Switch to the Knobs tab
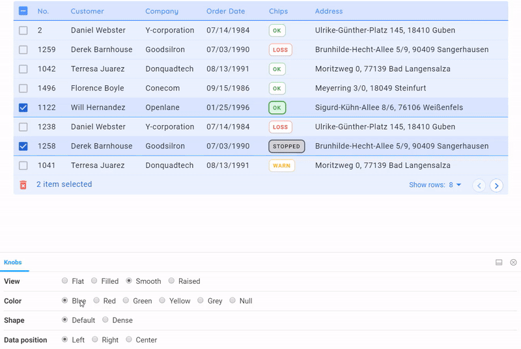This screenshot has width=521, height=349. (12, 262)
